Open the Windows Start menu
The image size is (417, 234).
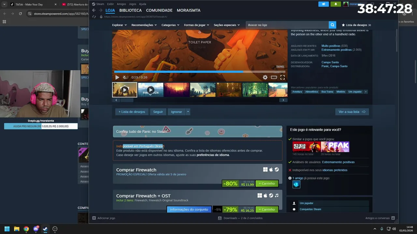pyautogui.click(x=7, y=229)
